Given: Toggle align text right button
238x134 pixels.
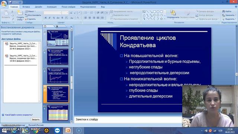Looking at the screenshot, I should tap(94, 18).
